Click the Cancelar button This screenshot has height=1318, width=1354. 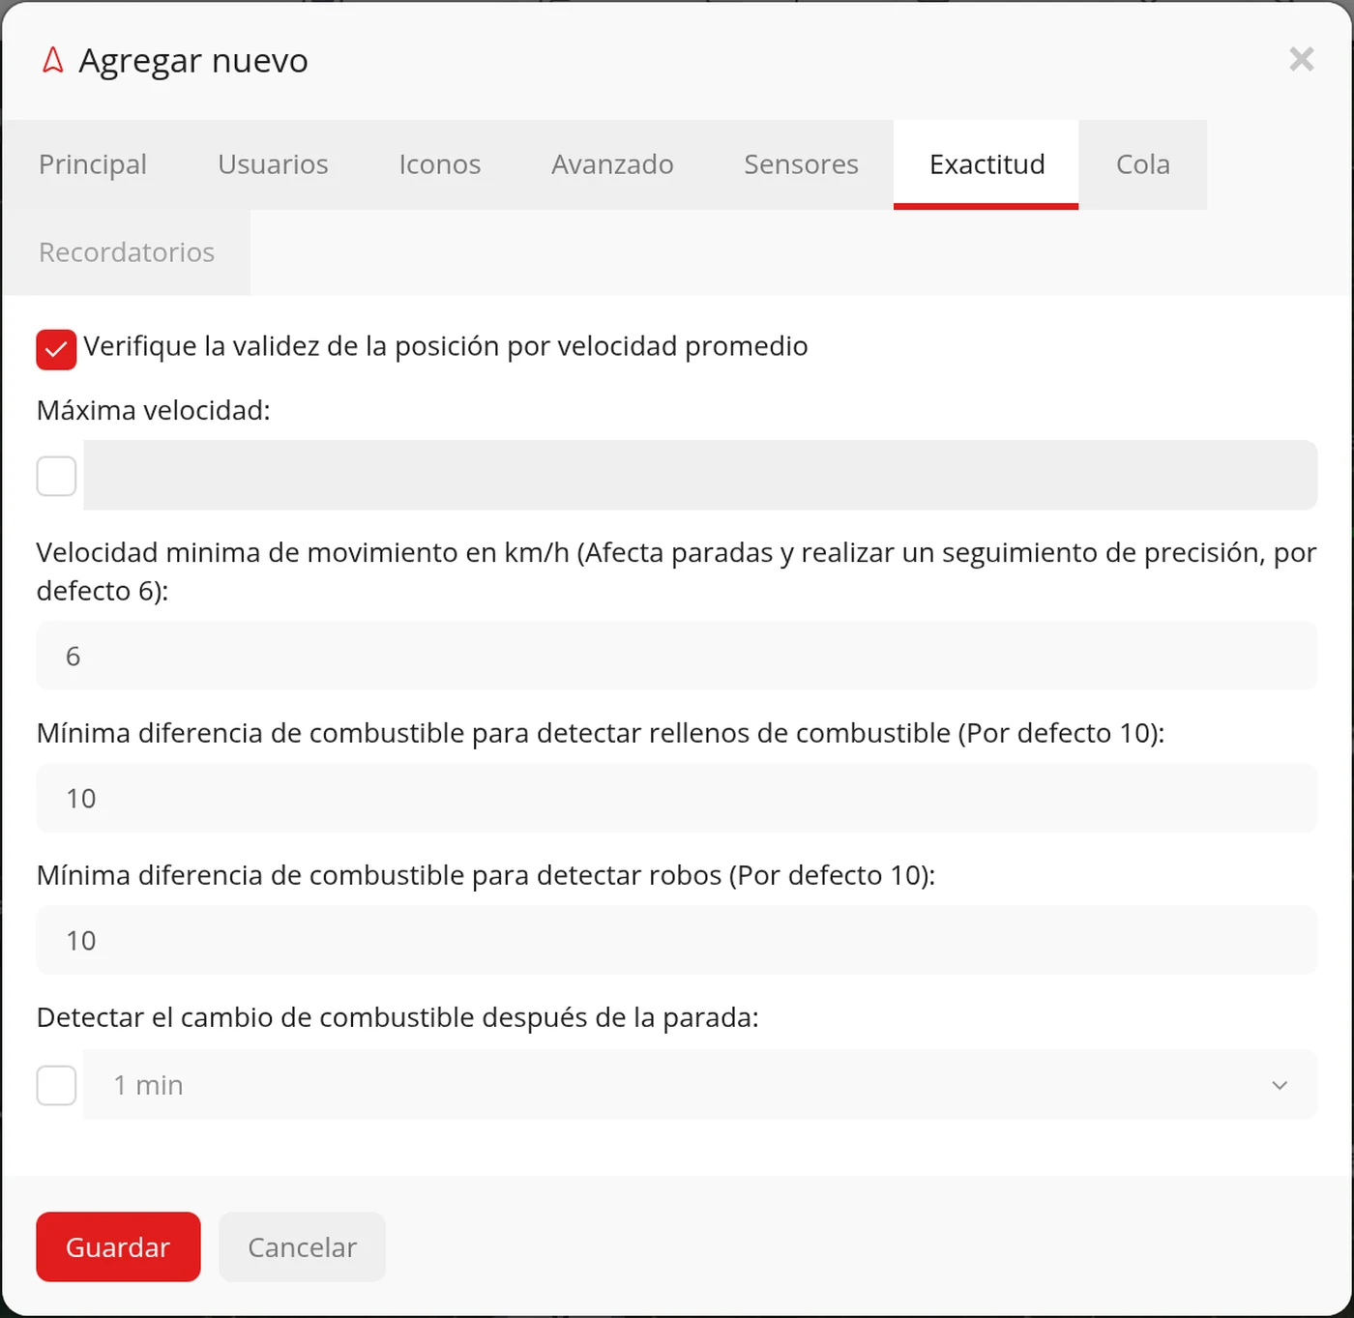[302, 1246]
